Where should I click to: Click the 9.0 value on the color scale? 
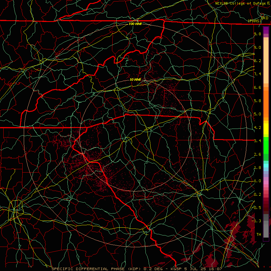pos(257,47)
